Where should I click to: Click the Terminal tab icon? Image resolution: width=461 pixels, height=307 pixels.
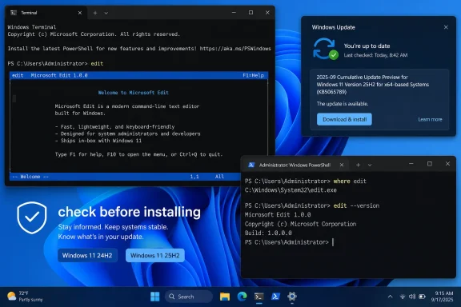tap(14, 13)
